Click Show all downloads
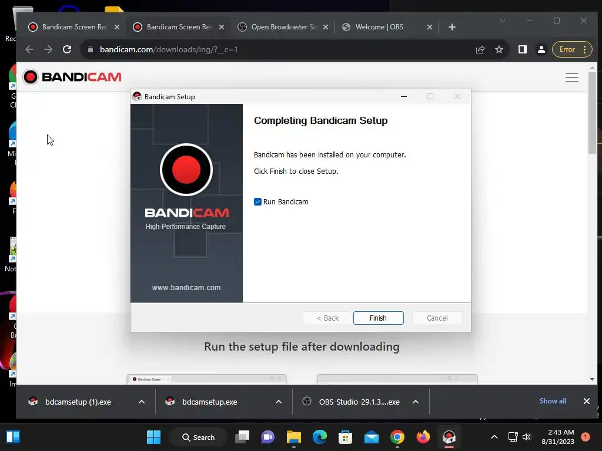Image resolution: width=602 pixels, height=451 pixels. [x=553, y=401]
